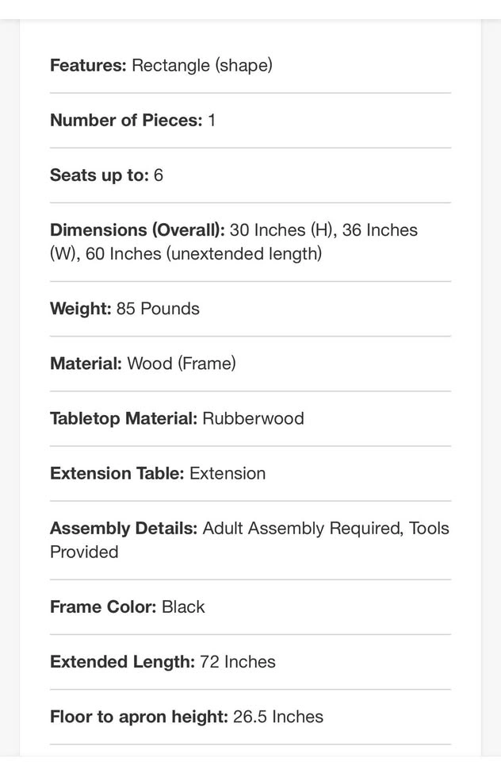
Task: Click the Frame Color label
Action: point(103,606)
